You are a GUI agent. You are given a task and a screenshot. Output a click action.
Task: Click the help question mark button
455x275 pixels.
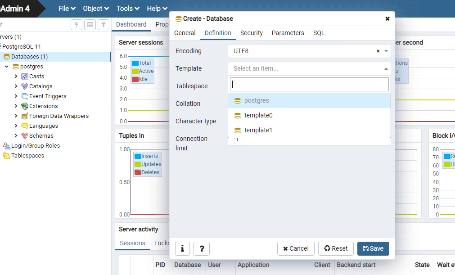(x=202, y=248)
